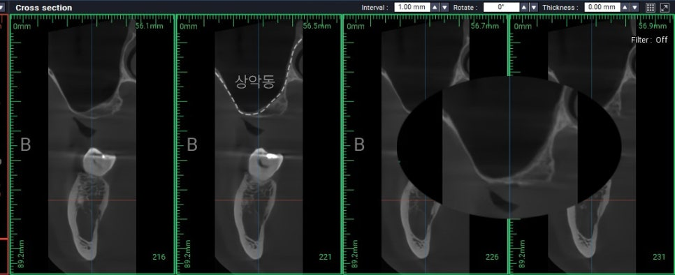Select cross section slice 231

pos(592,144)
